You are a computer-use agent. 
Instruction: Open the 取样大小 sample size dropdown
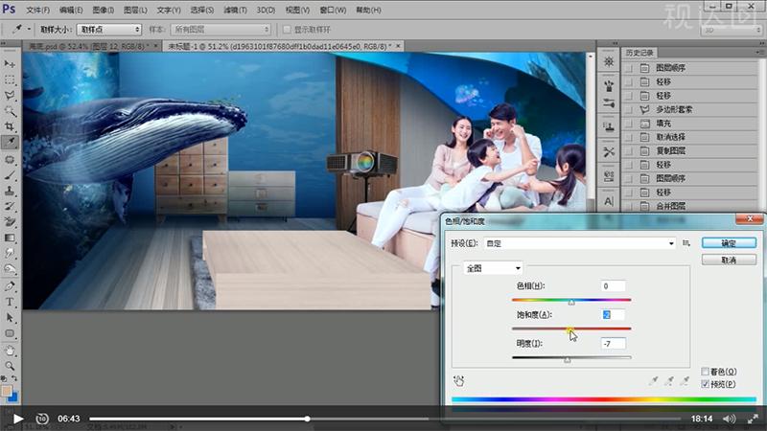click(109, 30)
